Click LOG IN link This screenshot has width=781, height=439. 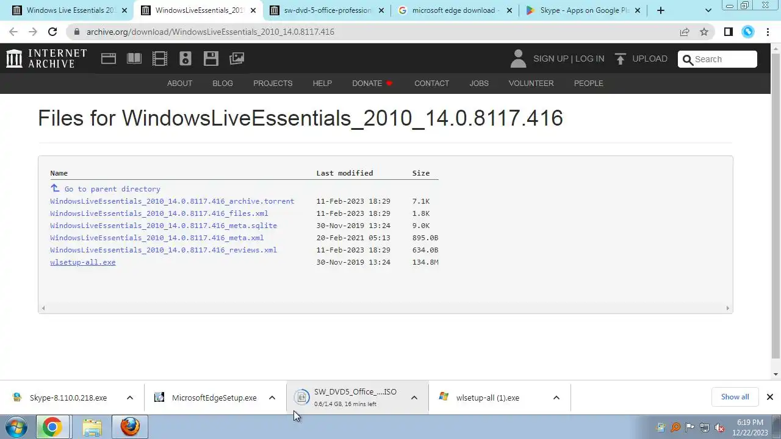[x=589, y=59]
